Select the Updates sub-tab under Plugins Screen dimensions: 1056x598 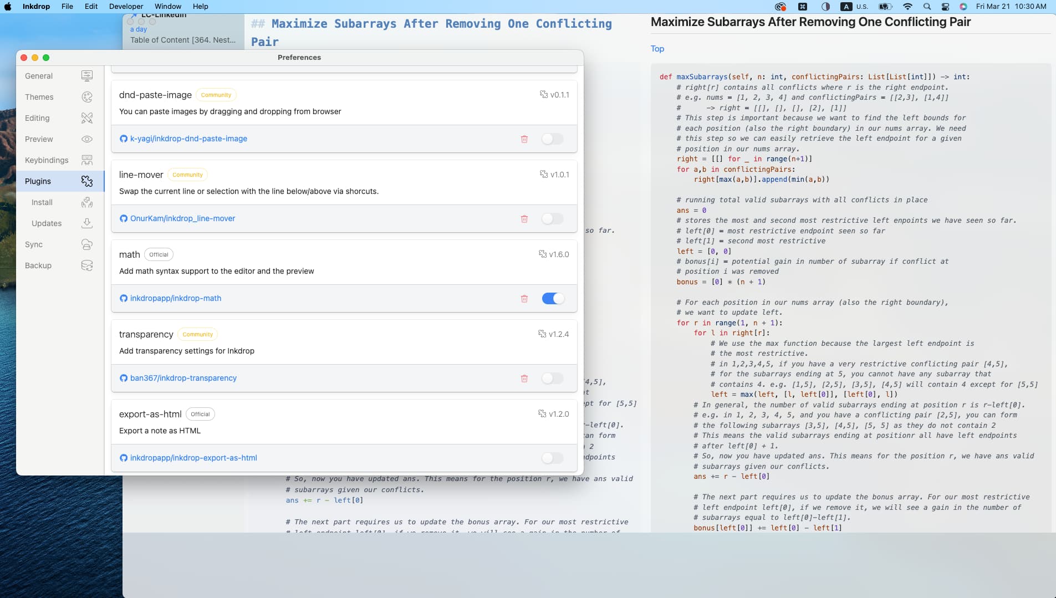pyautogui.click(x=60, y=223)
